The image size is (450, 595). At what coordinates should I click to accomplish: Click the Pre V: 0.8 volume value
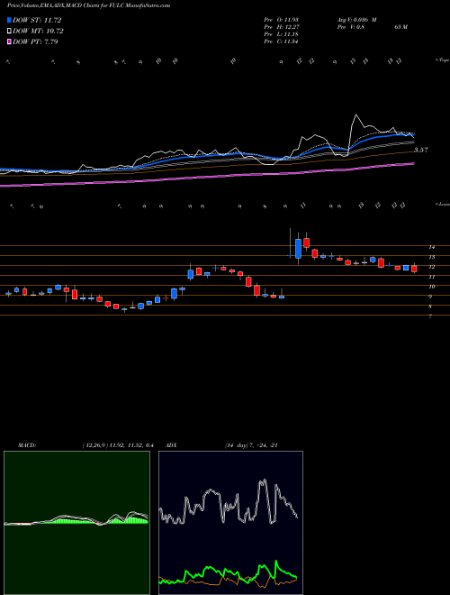[x=350, y=27]
